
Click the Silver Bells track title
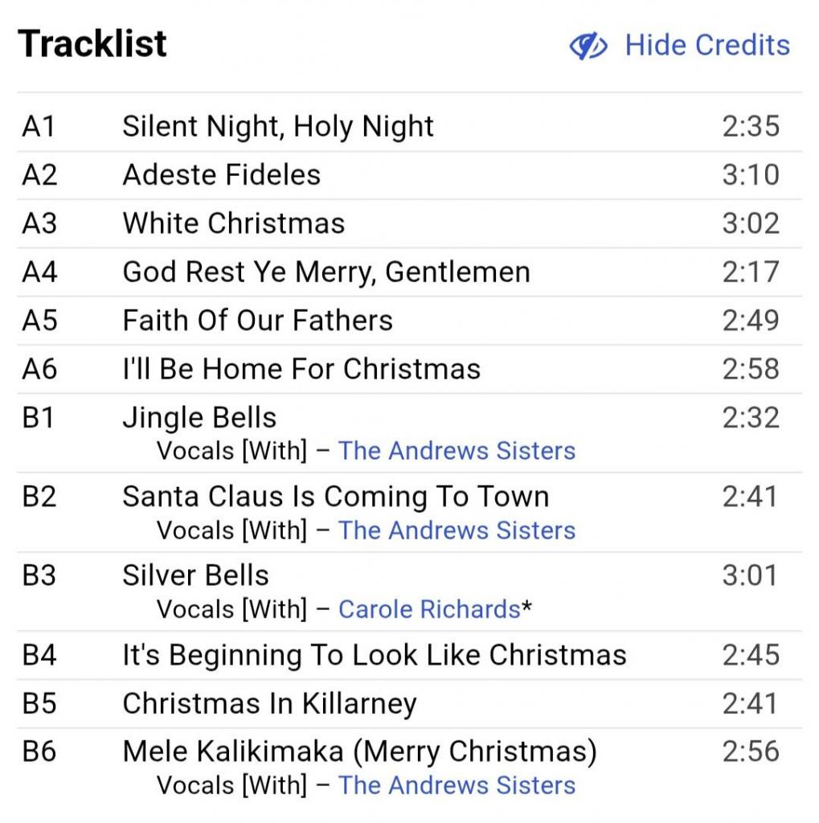pyautogui.click(x=195, y=575)
